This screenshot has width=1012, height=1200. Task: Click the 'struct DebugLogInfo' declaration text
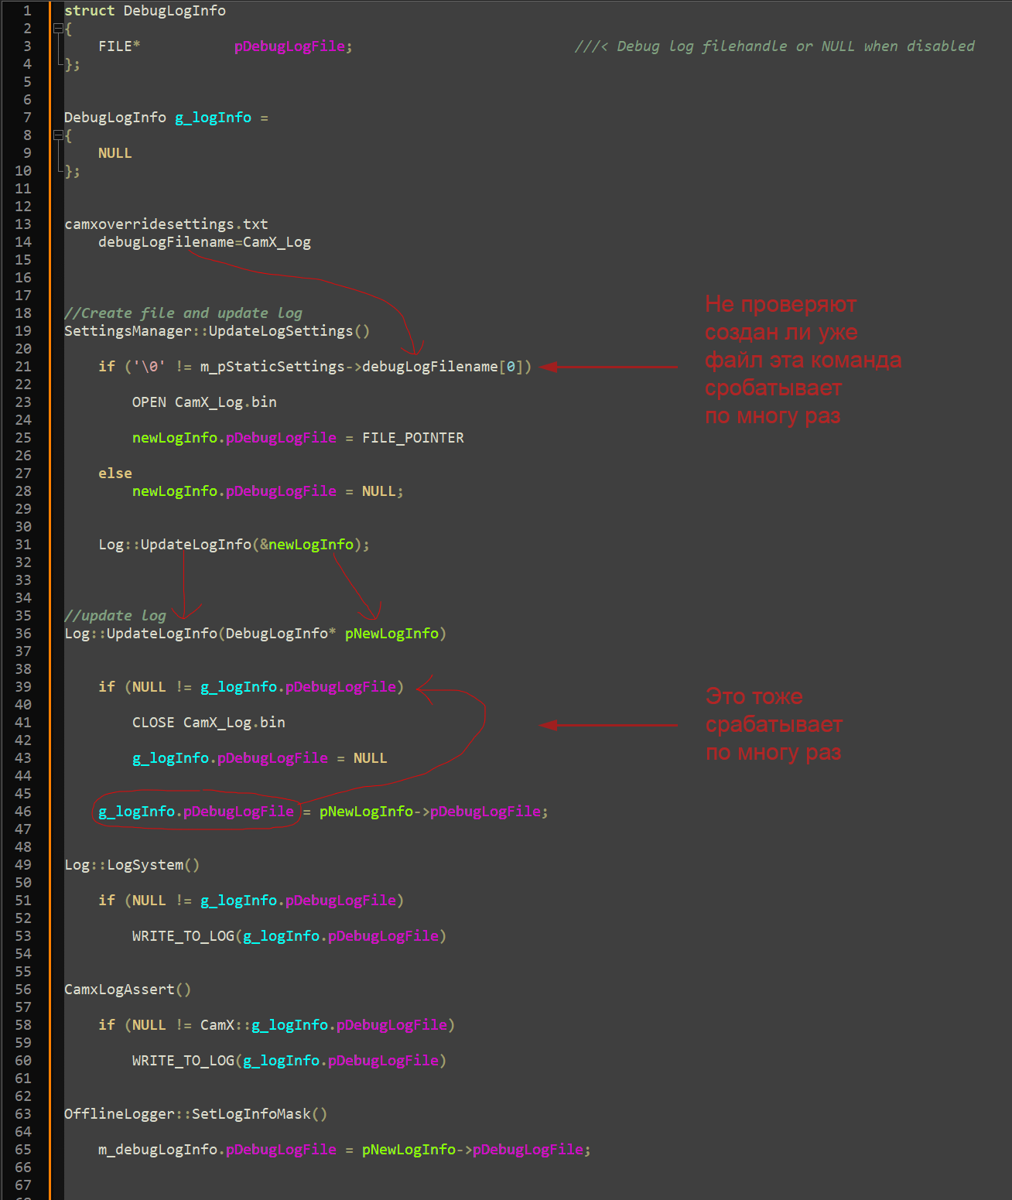(145, 11)
